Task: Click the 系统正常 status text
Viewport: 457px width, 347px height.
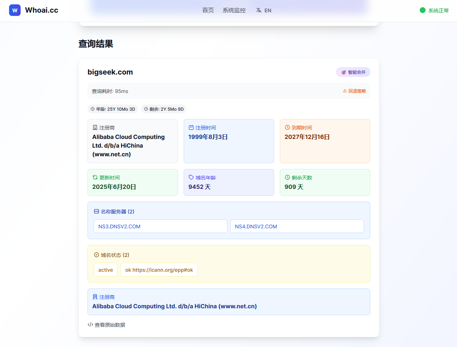Action: point(439,10)
